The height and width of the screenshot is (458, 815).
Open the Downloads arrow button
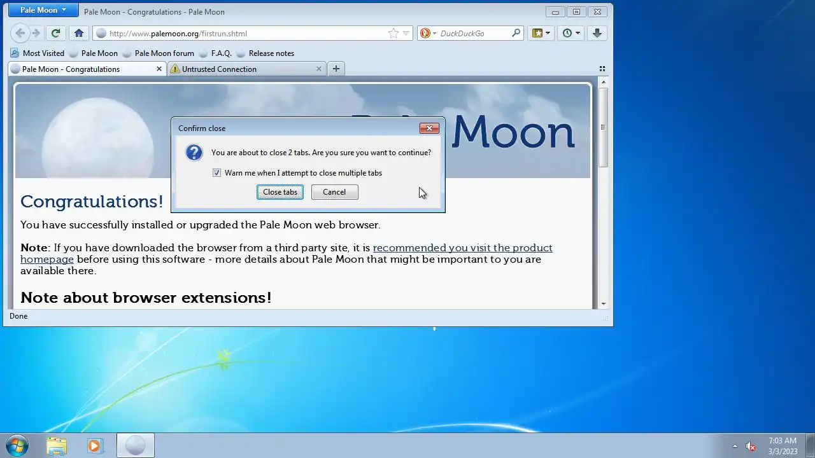[x=597, y=33]
